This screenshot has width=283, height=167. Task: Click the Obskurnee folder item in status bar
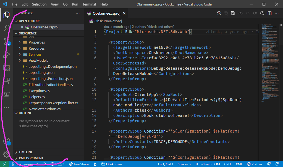(x=112, y=164)
